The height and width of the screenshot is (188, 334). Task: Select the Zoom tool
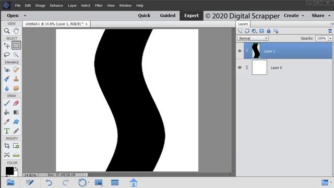7,31
